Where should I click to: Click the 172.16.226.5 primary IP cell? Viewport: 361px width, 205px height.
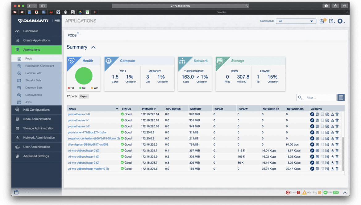click(149, 144)
